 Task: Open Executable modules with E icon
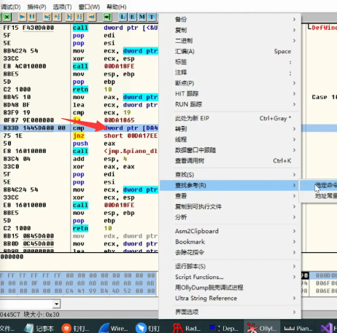132,17
